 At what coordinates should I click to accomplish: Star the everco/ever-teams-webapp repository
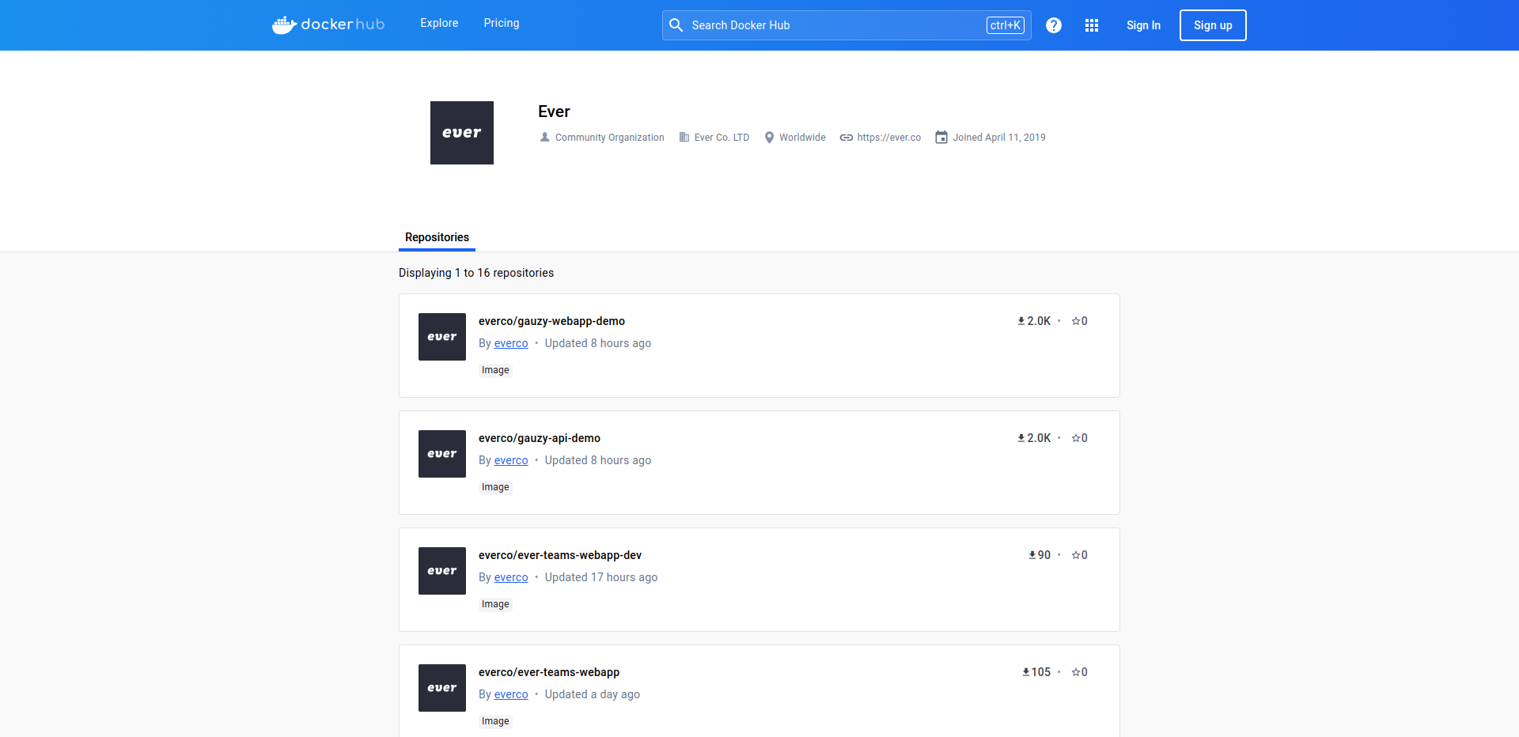pyautogui.click(x=1078, y=671)
